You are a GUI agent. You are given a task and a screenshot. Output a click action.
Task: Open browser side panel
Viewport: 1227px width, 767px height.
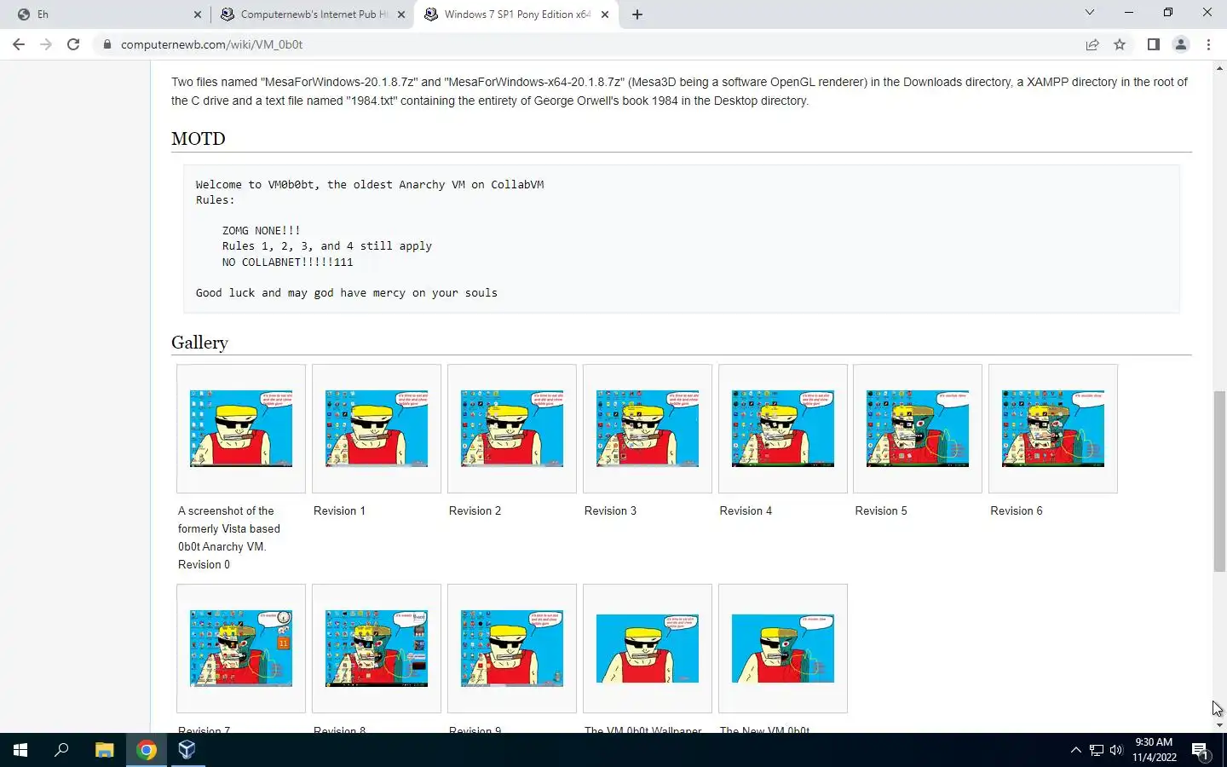click(1154, 44)
